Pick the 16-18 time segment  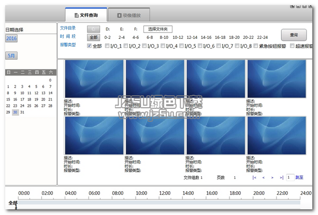[x=220, y=37]
